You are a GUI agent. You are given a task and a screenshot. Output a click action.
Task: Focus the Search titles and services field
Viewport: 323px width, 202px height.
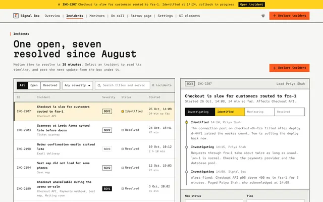click(x=122, y=85)
